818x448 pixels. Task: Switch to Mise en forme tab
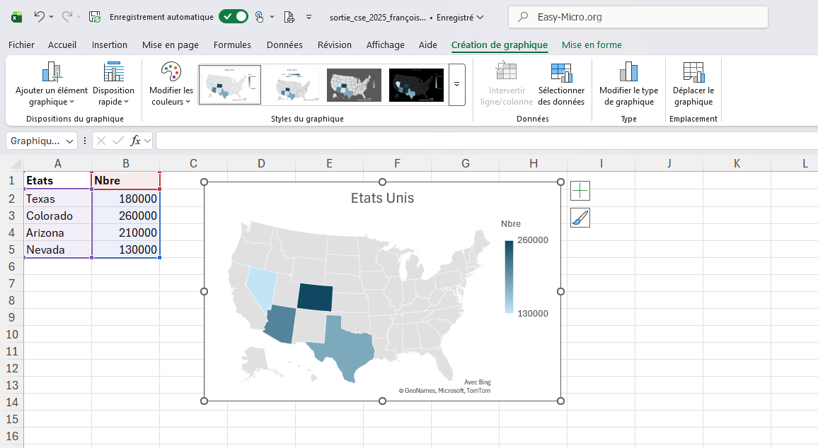tap(592, 45)
